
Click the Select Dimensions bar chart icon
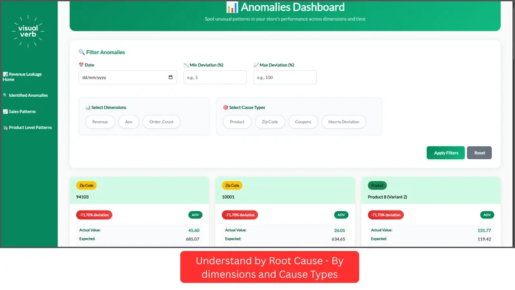click(x=88, y=108)
